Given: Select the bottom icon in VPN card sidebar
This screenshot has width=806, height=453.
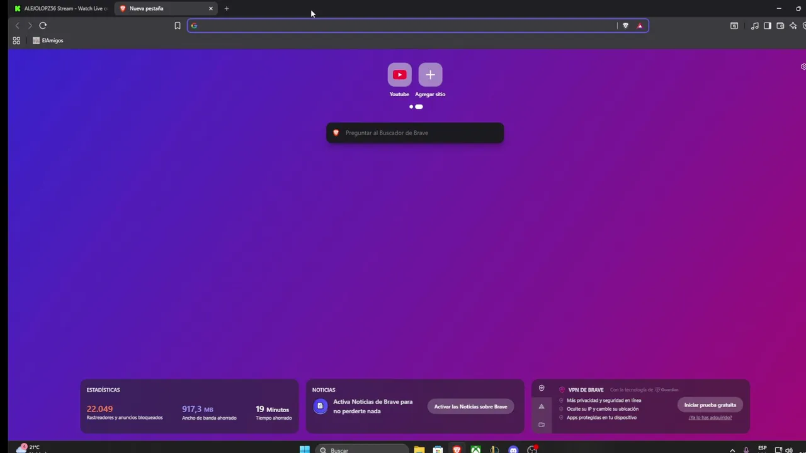Looking at the screenshot, I should point(542,425).
